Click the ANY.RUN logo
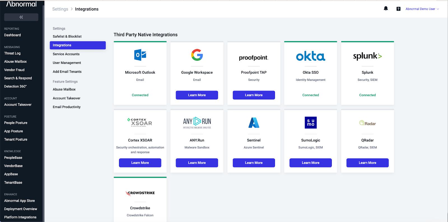Viewport: 448px width, 222px height. click(x=197, y=123)
